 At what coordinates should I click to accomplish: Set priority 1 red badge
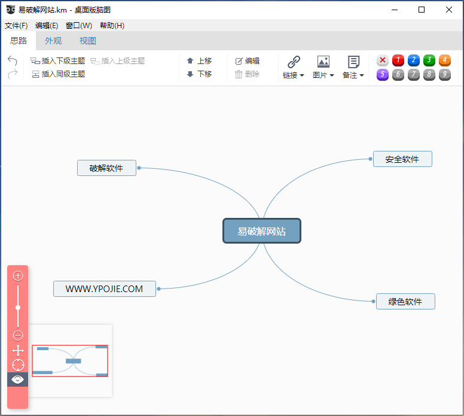click(x=398, y=60)
